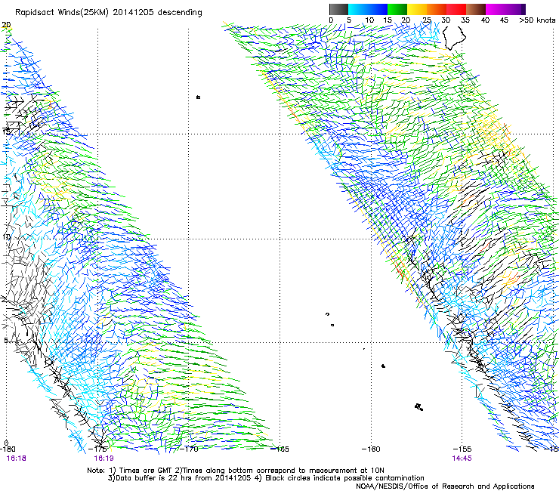The image size is (559, 491).
Task: Click the note line '3)Data buffer is 22 hrs'
Action: point(266,478)
